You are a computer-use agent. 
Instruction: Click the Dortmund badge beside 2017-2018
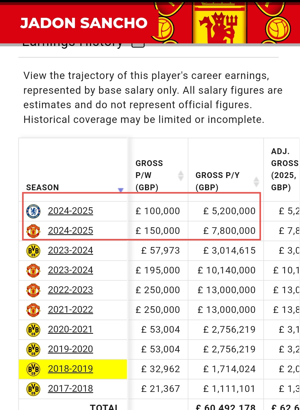pos(33,389)
